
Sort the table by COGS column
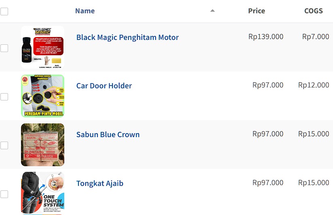point(313,11)
